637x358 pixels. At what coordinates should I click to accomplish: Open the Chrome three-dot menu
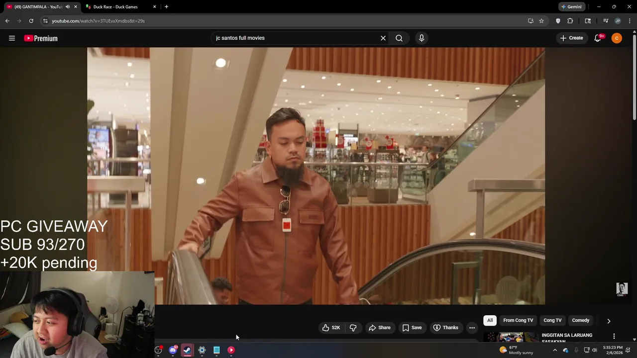630,21
